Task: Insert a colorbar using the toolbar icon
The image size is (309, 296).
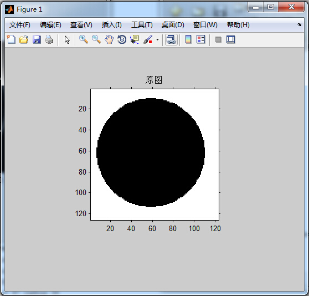Action: pos(188,39)
